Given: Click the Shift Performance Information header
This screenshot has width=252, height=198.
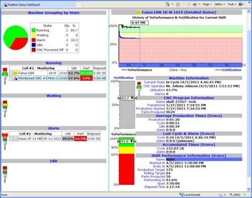Looking at the screenshot, I should point(189,156).
